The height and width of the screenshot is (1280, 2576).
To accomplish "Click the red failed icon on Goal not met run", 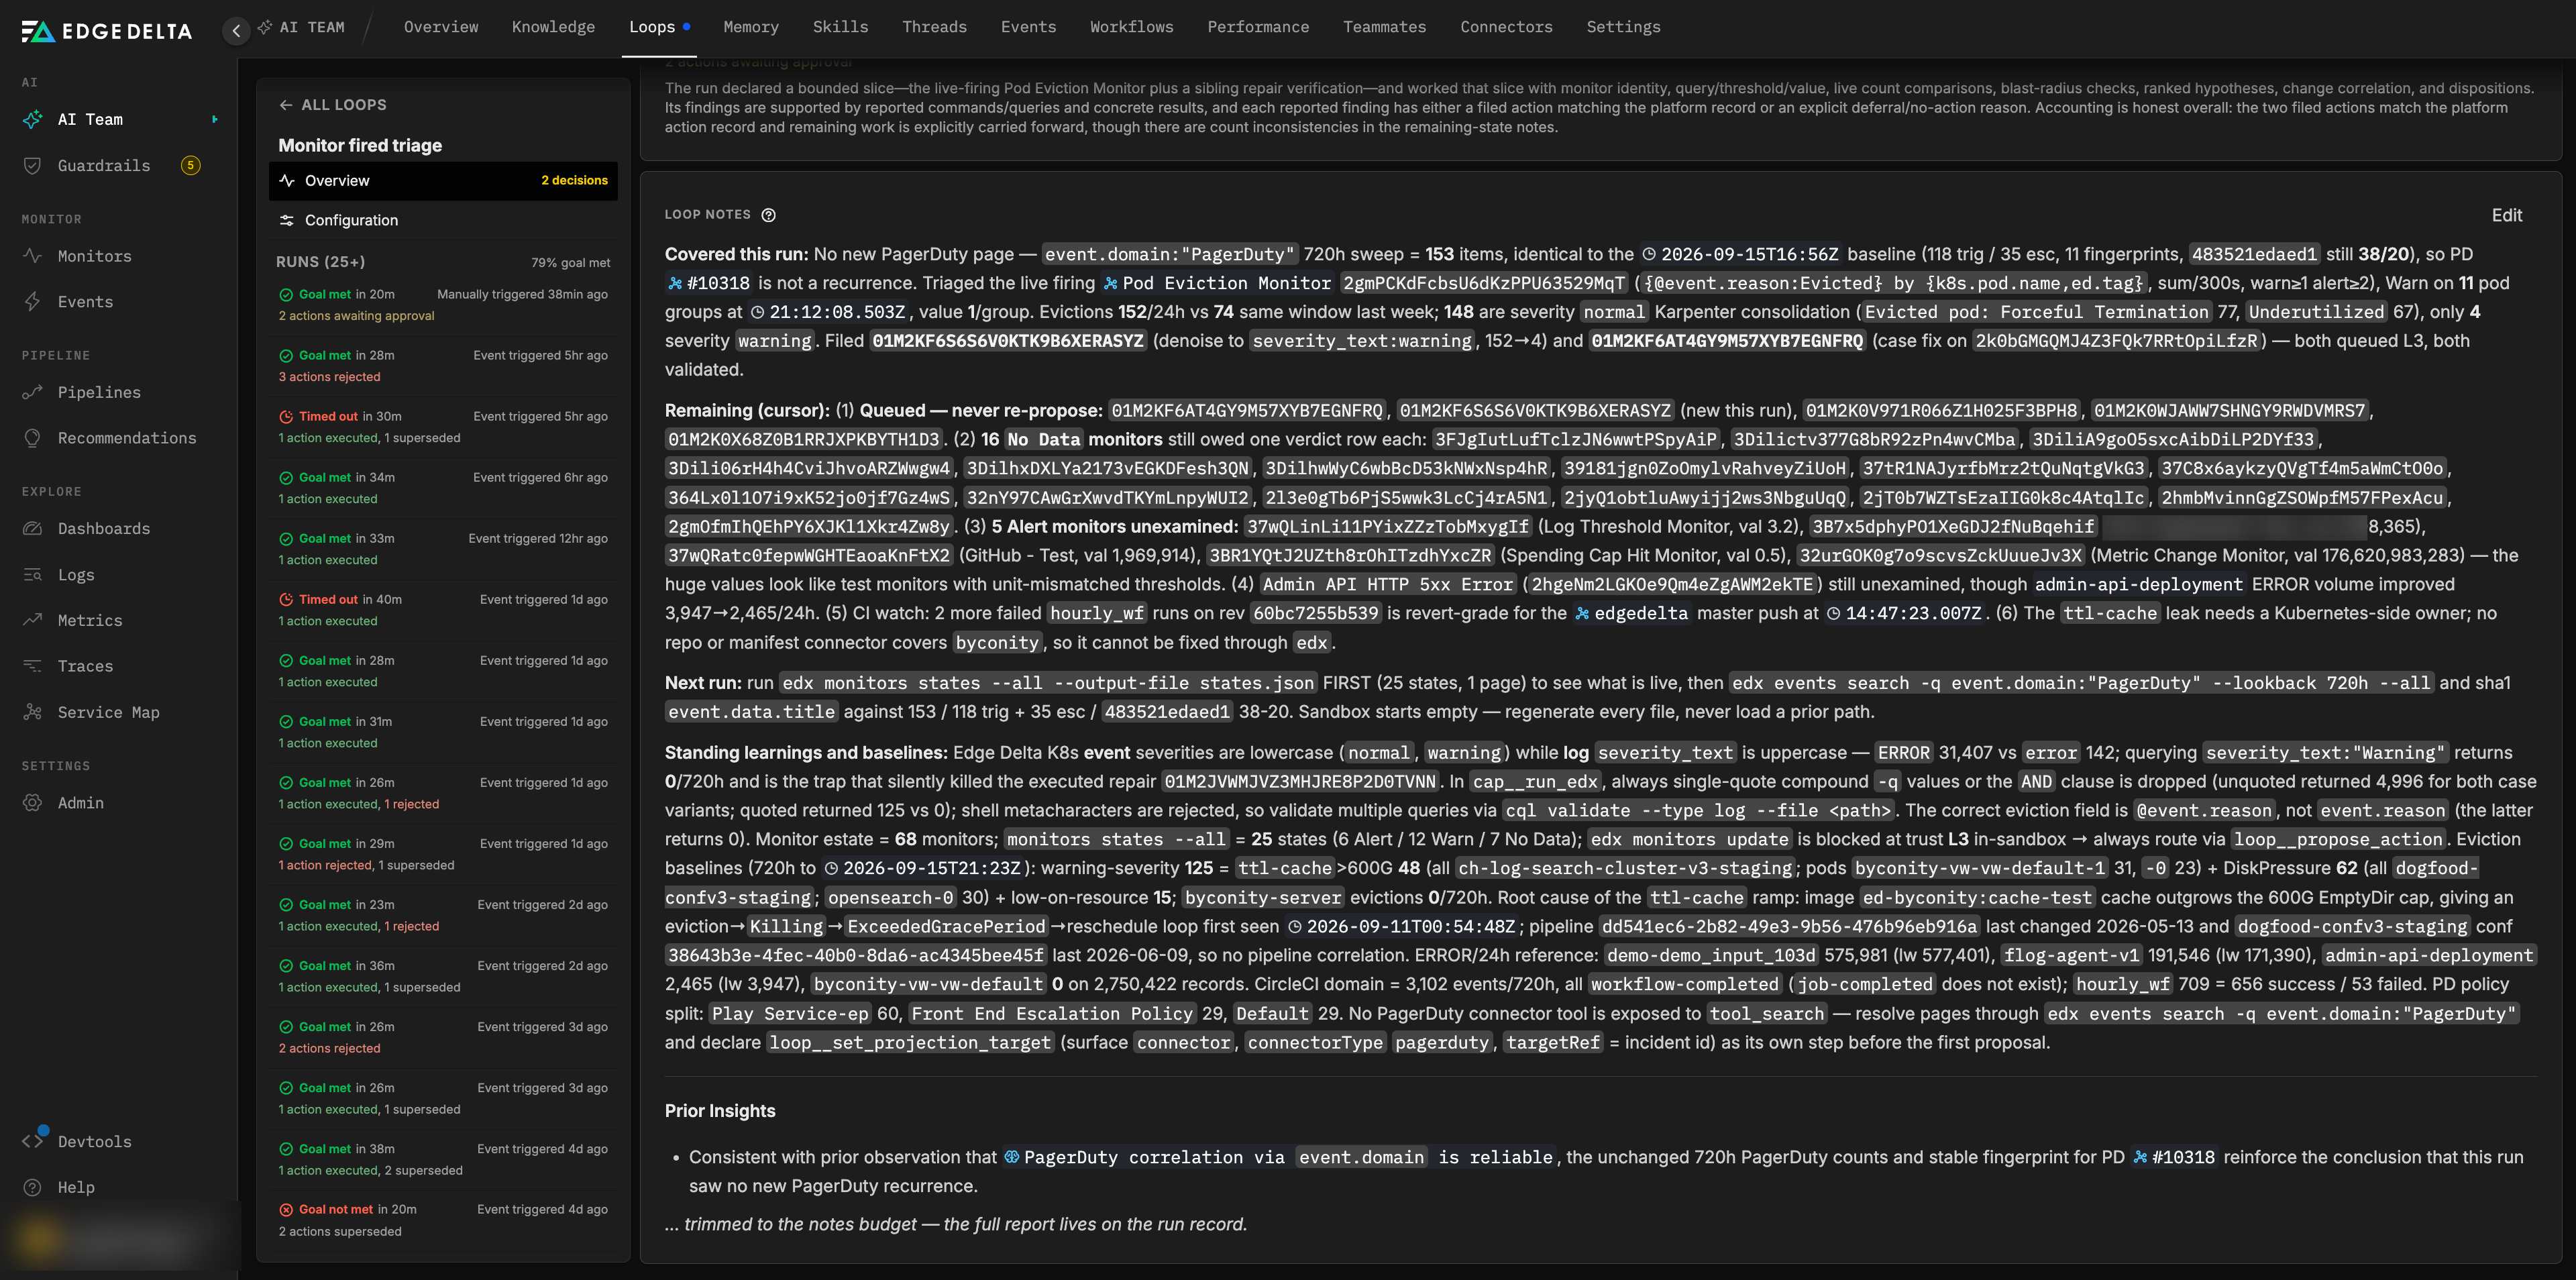I will 286,1209.
